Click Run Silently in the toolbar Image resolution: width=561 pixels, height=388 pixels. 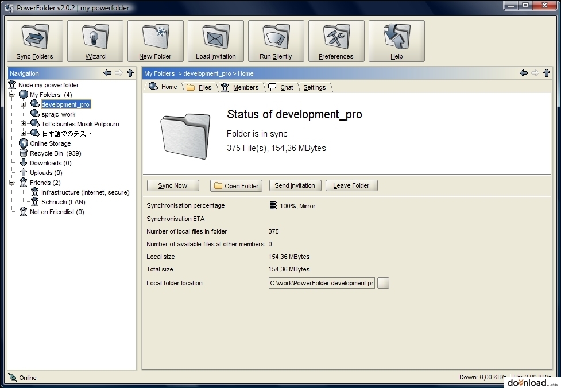point(276,41)
